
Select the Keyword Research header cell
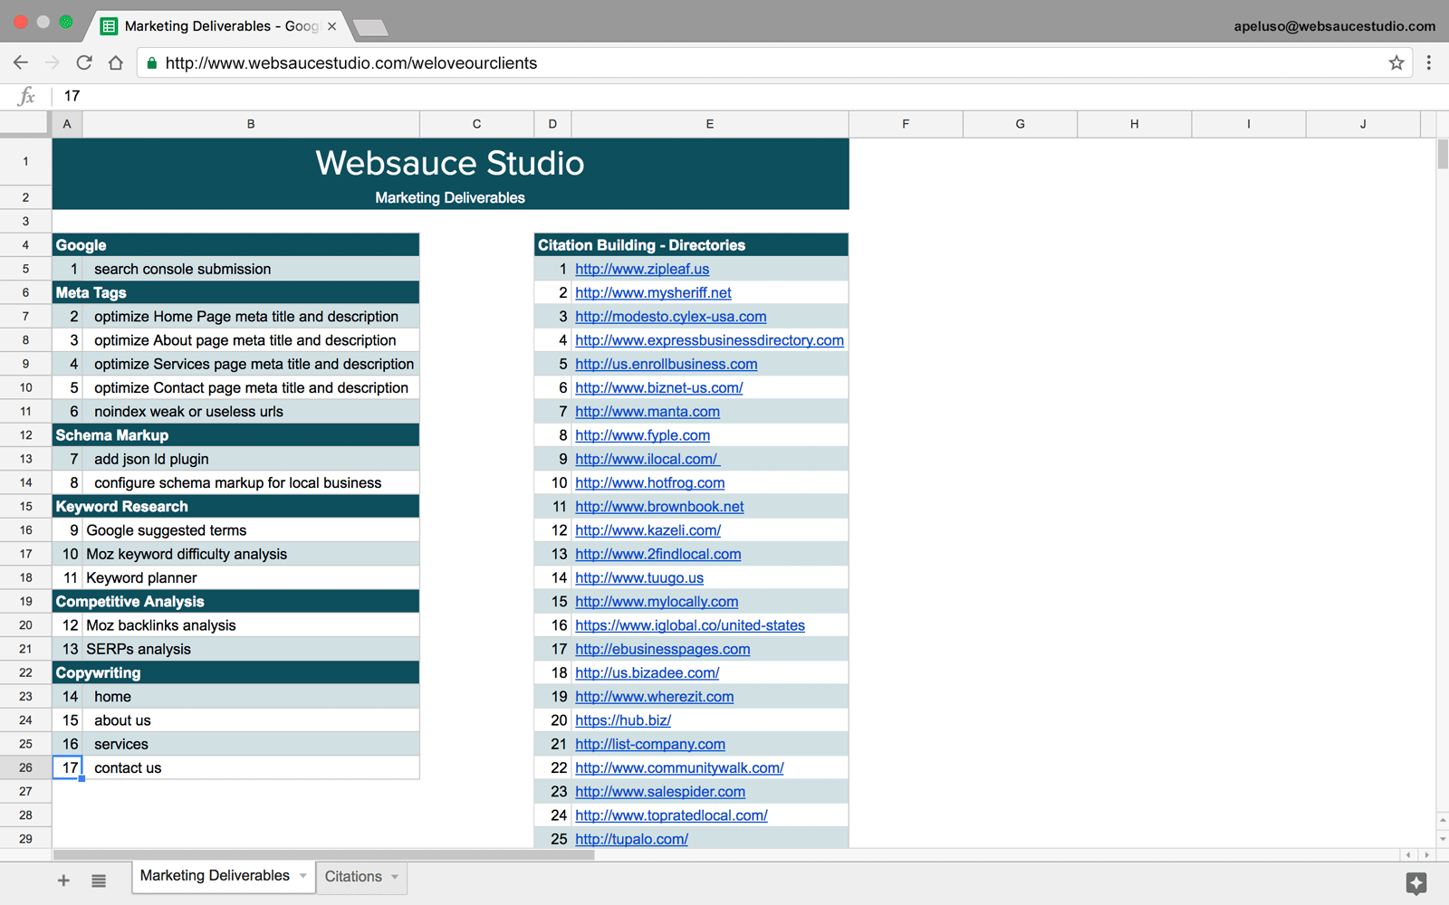coord(235,507)
